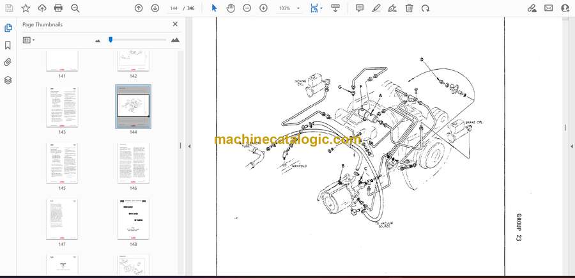The width and height of the screenshot is (575, 278).
Task: Select page 142 thumbnail
Action: [133, 61]
